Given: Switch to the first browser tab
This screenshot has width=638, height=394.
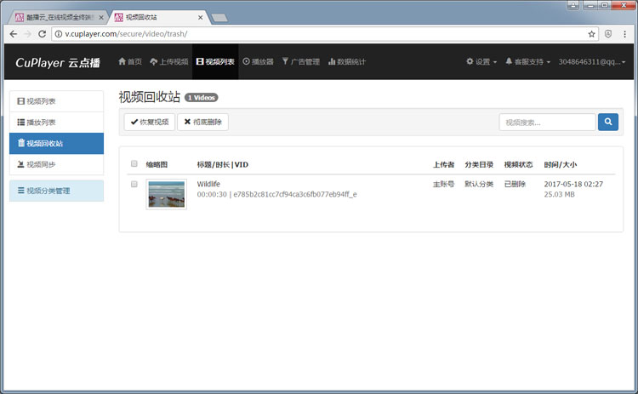Looking at the screenshot, I should (x=54, y=15).
